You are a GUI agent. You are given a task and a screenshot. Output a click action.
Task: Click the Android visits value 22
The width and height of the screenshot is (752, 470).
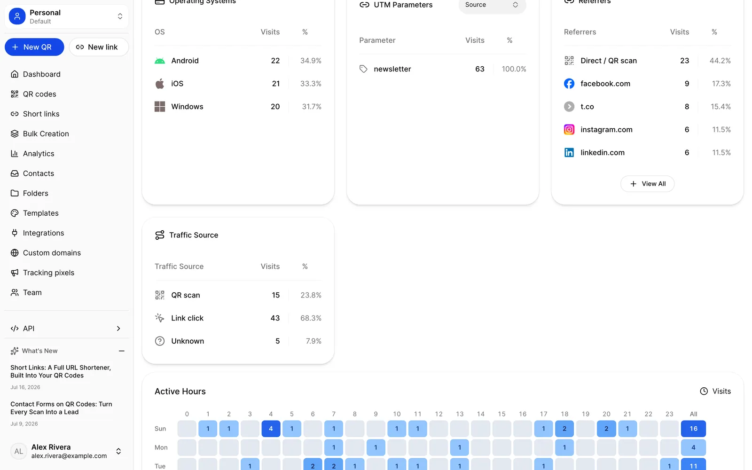pyautogui.click(x=275, y=61)
